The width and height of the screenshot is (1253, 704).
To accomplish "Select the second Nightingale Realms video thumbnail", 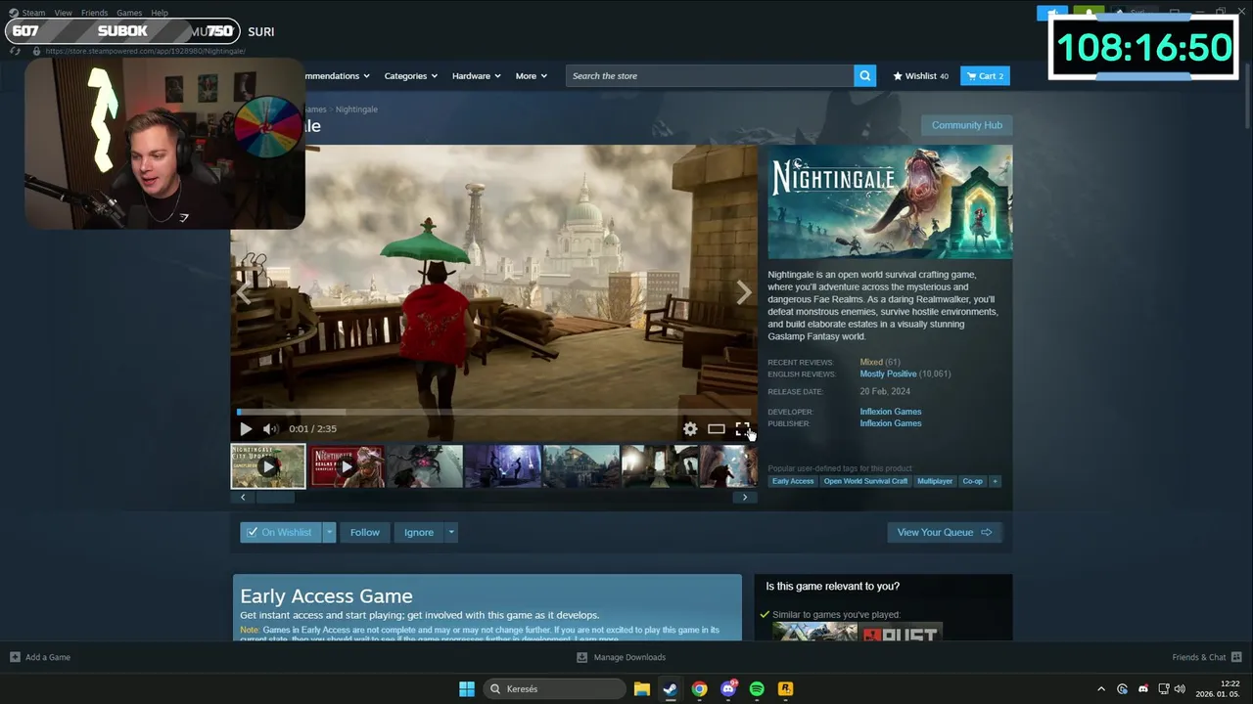I will click(x=348, y=466).
